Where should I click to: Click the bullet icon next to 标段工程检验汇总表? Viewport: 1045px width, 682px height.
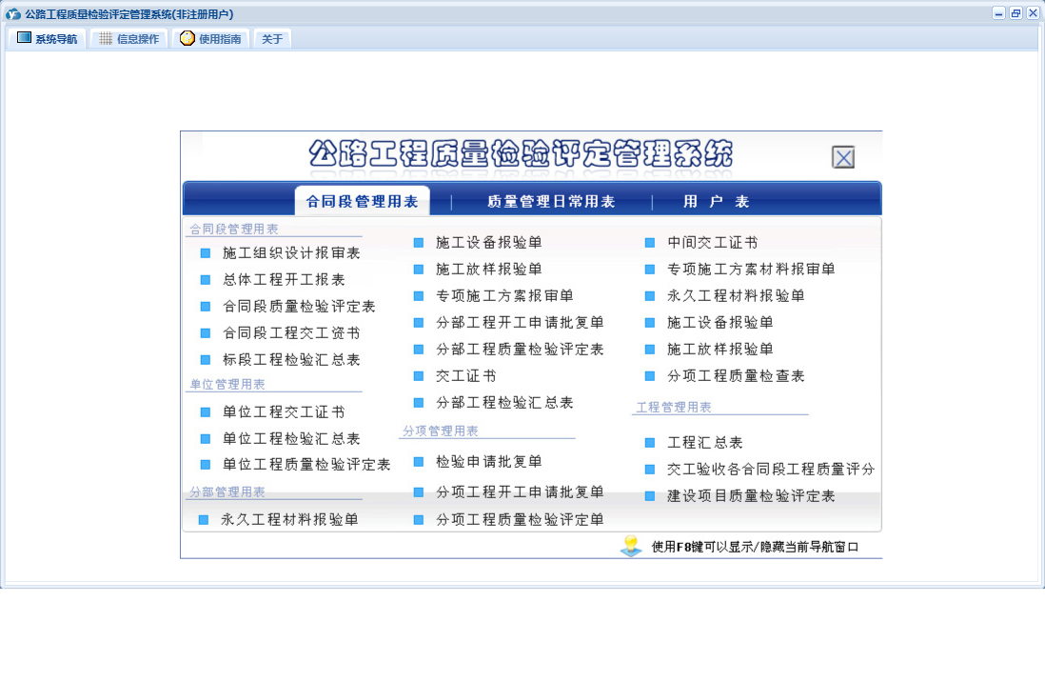(205, 360)
